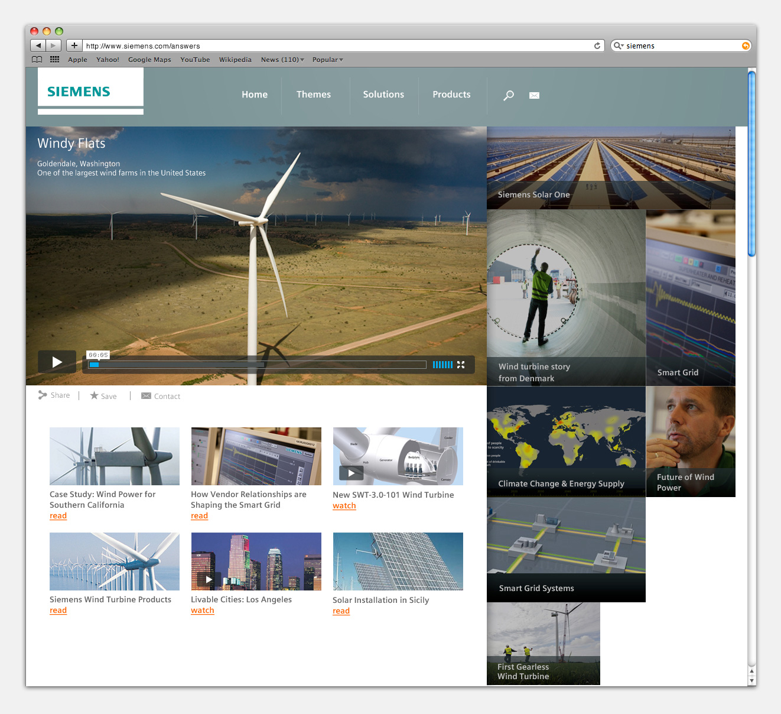781x714 pixels.
Task: Open the Themes menu item
Action: point(314,95)
